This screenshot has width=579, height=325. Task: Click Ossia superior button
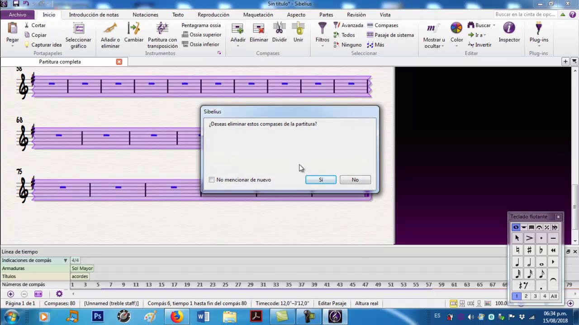(202, 35)
